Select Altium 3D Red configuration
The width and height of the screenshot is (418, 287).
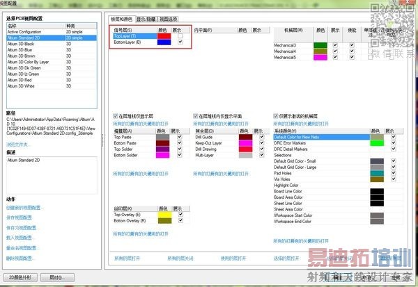52,80
